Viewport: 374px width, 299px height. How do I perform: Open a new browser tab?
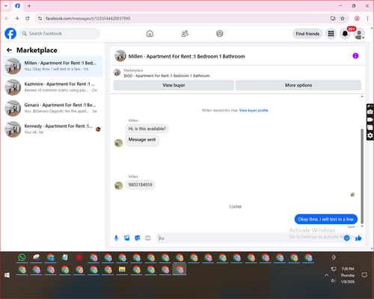coord(29,6)
